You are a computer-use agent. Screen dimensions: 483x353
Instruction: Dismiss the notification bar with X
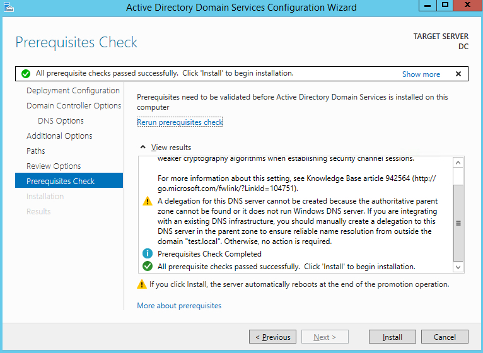(458, 74)
